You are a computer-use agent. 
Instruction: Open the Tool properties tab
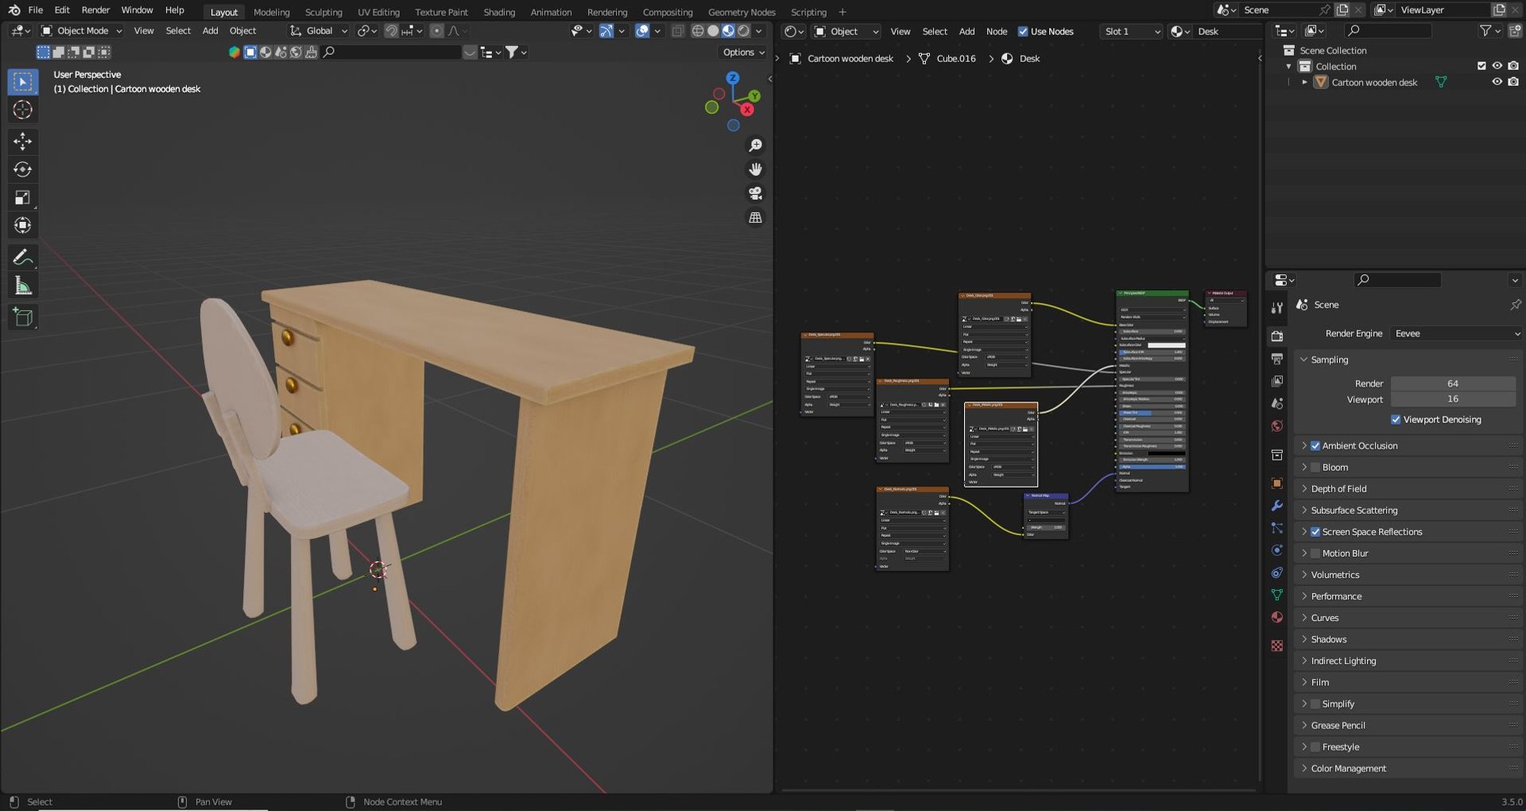[x=1276, y=307]
